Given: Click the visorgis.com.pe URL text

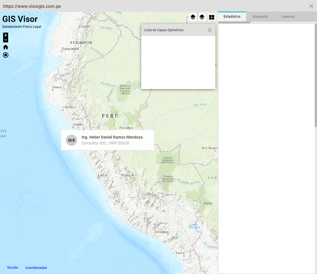Looking at the screenshot, I should point(32,6).
